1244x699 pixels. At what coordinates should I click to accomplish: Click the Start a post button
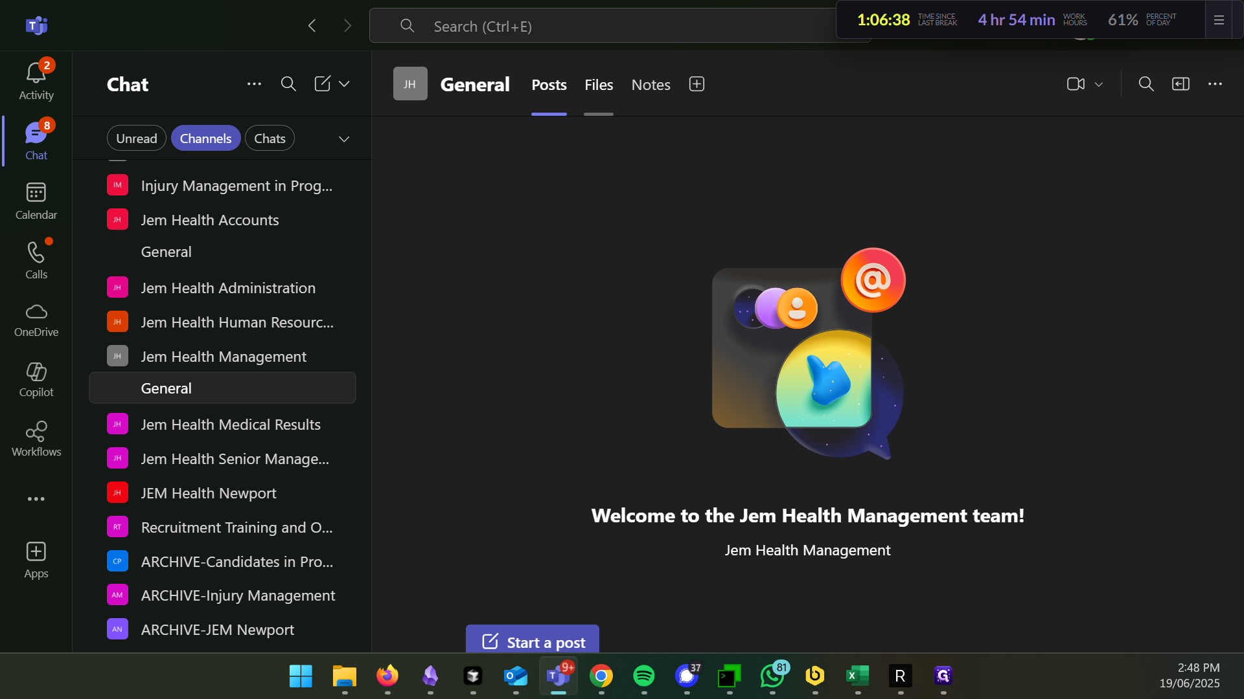[533, 639]
